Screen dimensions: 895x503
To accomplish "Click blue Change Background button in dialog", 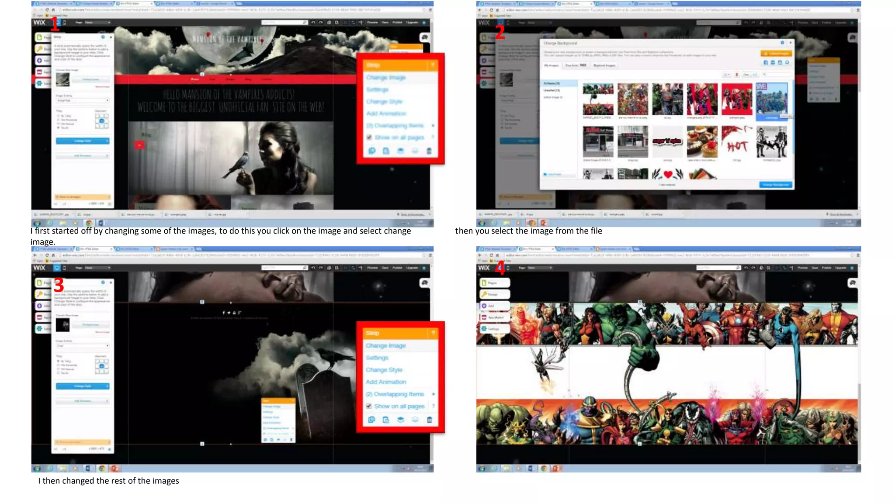I will click(x=775, y=185).
